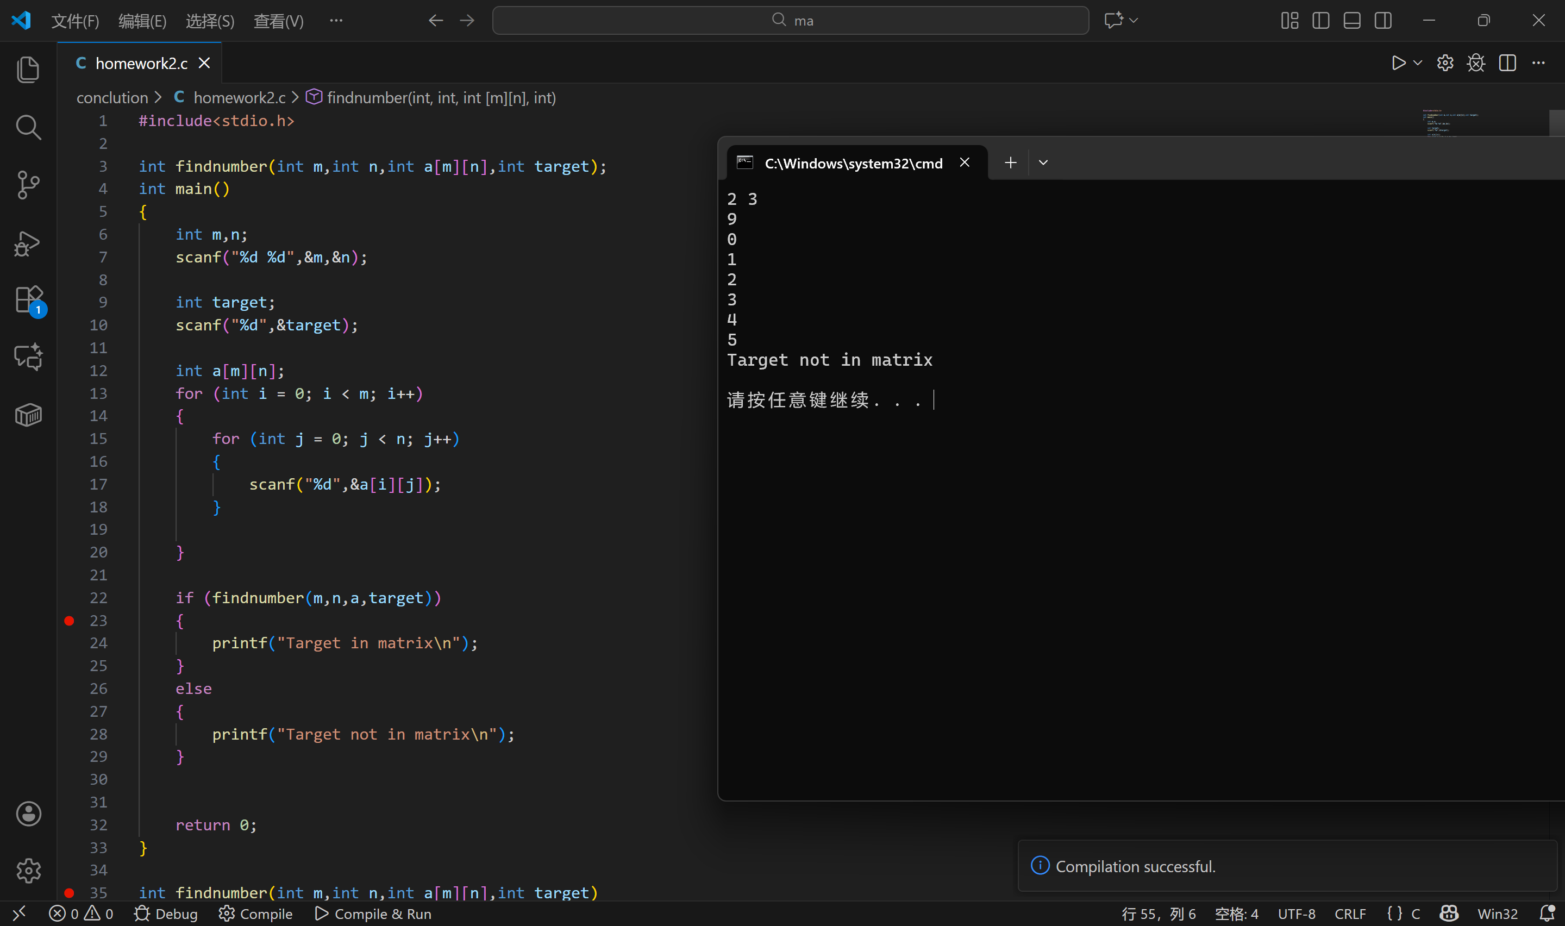Open the Explorer view in activity bar
Viewport: 1565px width, 926px height.
point(28,69)
